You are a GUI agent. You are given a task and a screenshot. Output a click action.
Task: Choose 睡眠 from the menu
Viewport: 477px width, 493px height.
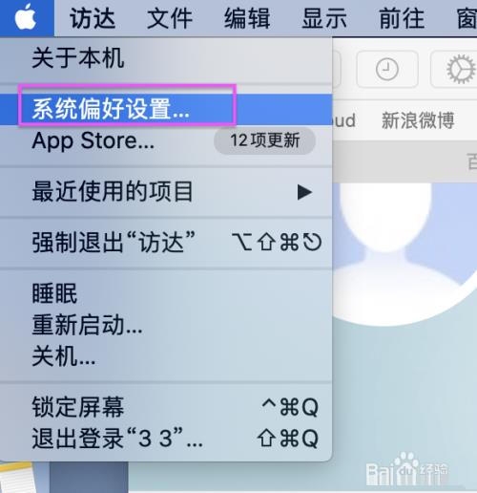click(x=166, y=293)
